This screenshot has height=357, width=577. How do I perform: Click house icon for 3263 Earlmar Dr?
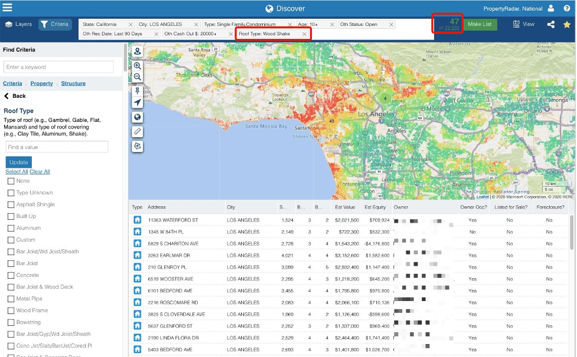137,255
